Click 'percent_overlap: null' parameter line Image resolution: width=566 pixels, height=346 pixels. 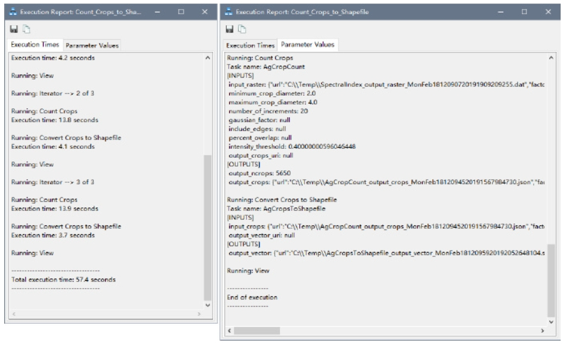(x=260, y=137)
